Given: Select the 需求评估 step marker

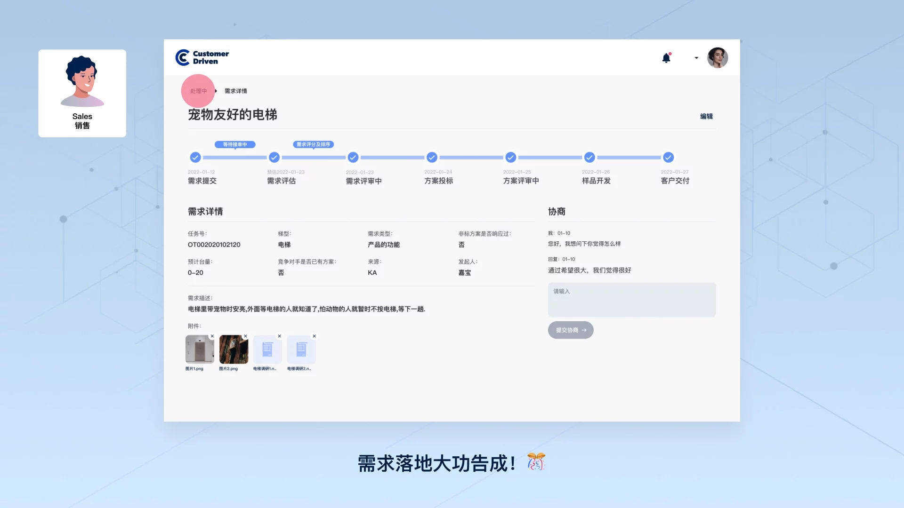Looking at the screenshot, I should tap(274, 157).
